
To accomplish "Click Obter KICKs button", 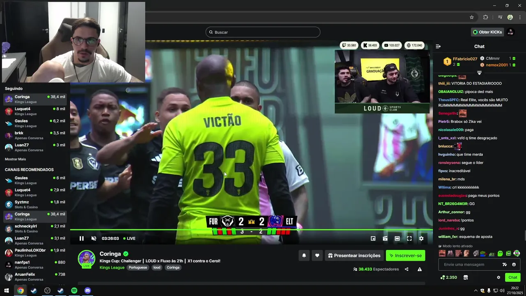I will pos(487,32).
